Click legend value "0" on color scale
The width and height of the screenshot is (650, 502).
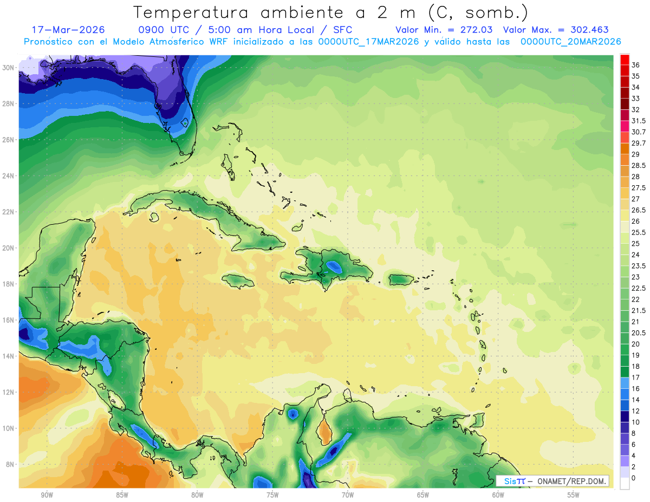634,478
